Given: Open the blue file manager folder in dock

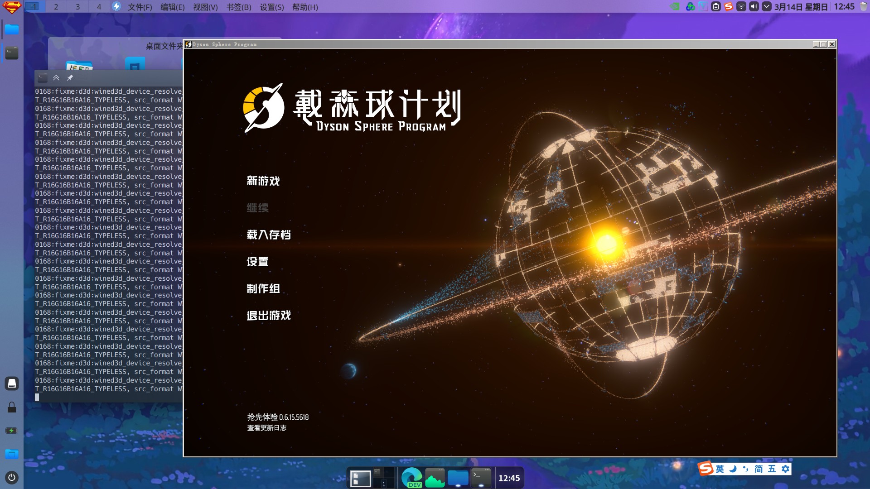Looking at the screenshot, I should (x=458, y=478).
